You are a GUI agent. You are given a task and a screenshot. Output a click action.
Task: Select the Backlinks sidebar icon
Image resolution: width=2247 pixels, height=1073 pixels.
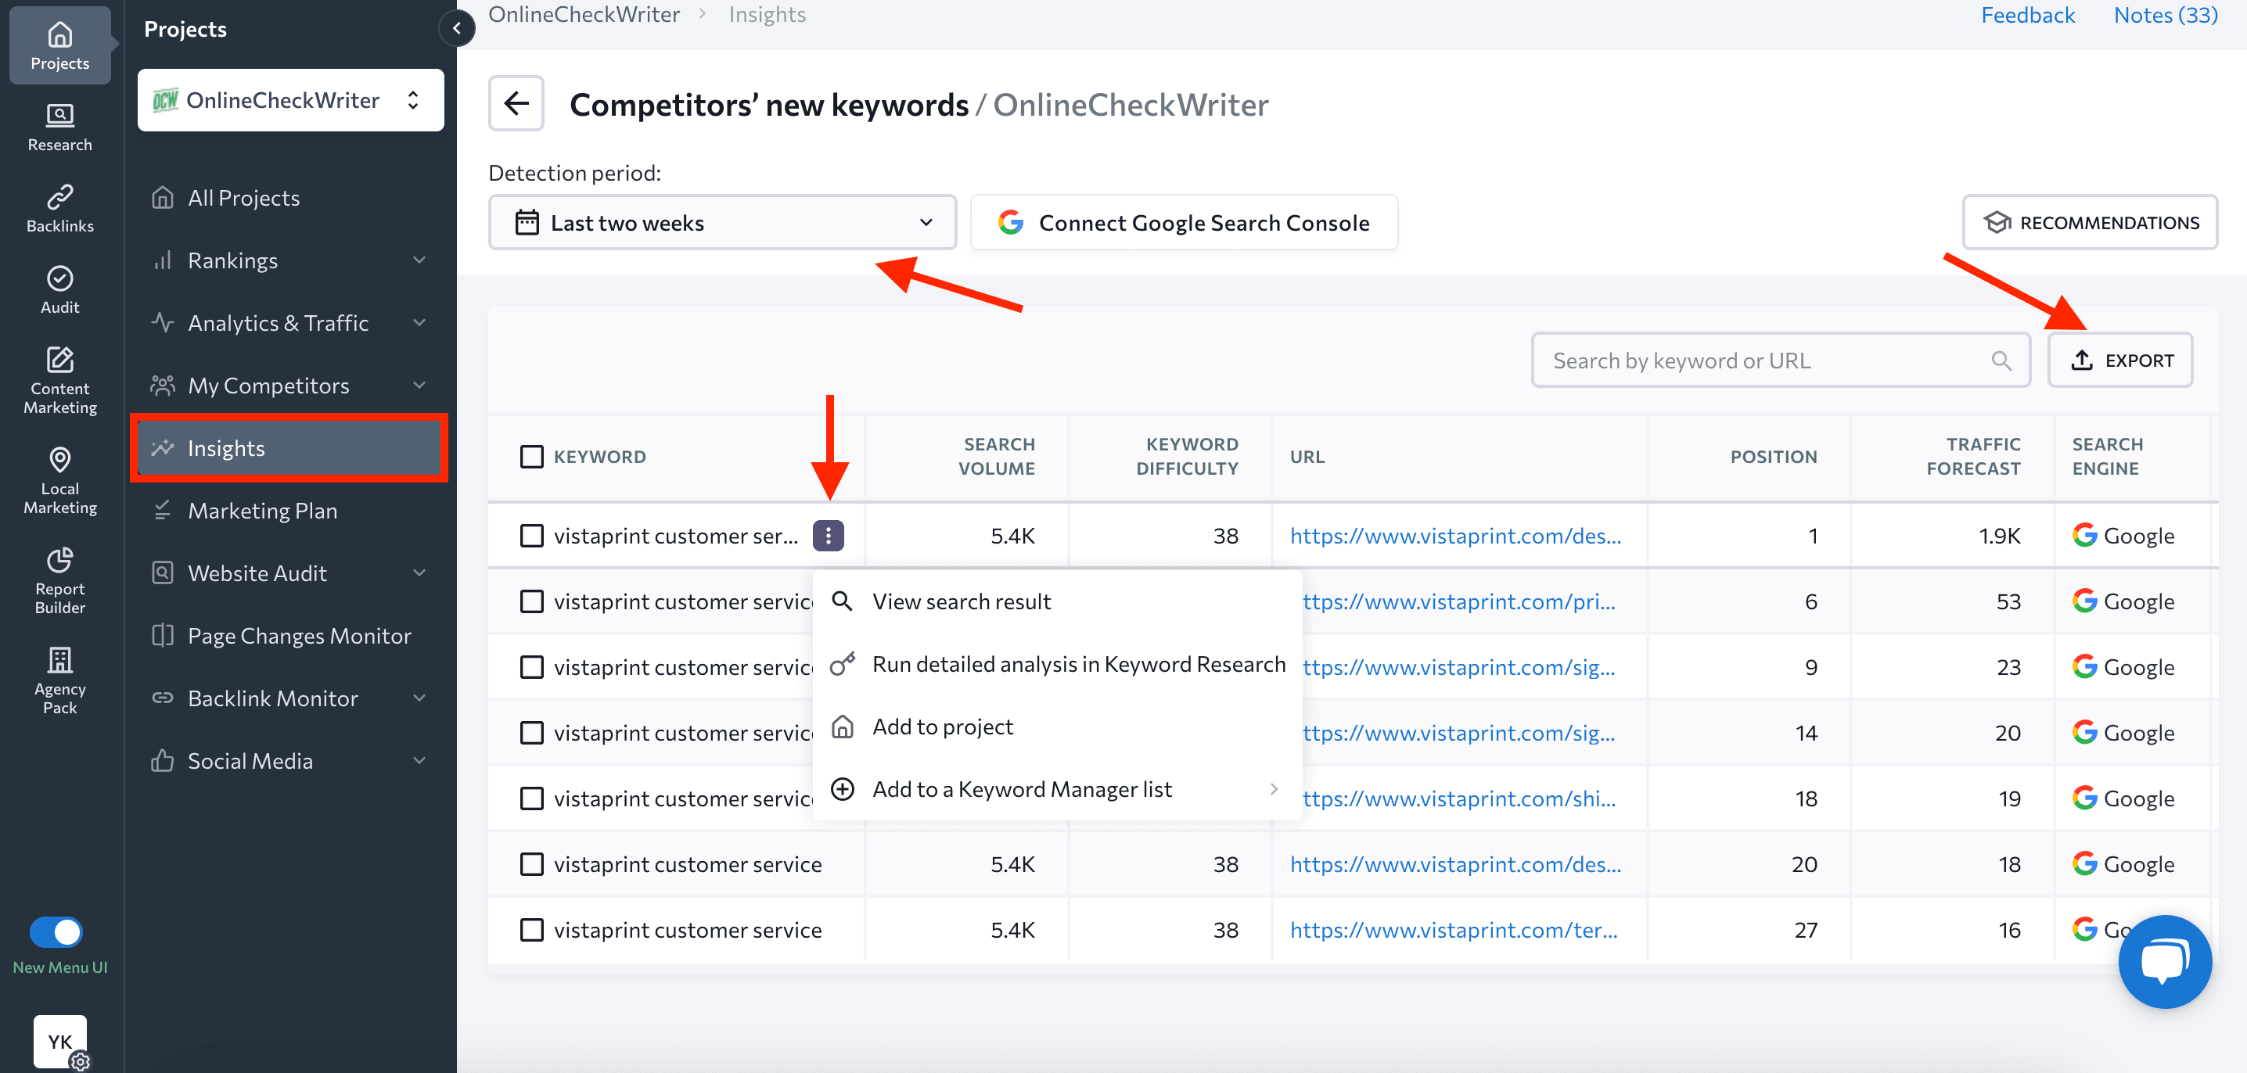(x=59, y=206)
